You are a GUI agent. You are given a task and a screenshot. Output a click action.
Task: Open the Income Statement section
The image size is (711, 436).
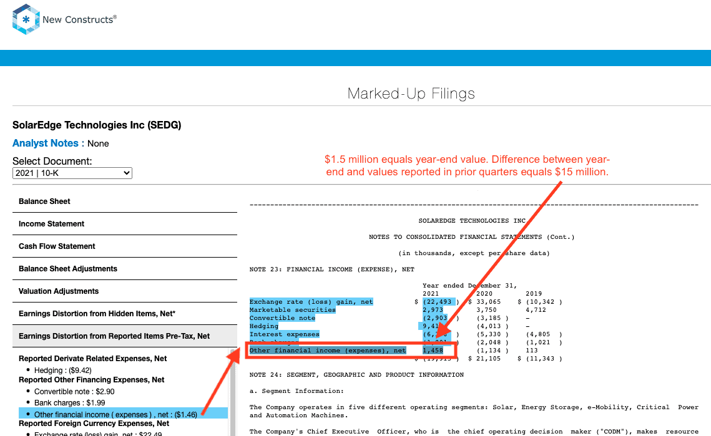pos(125,224)
